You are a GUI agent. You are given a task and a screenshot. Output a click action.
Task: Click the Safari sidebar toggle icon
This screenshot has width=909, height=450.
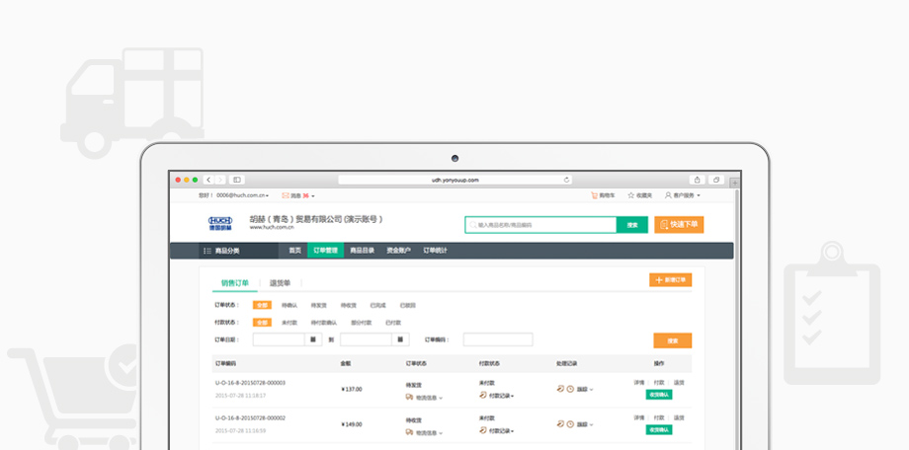click(x=237, y=180)
